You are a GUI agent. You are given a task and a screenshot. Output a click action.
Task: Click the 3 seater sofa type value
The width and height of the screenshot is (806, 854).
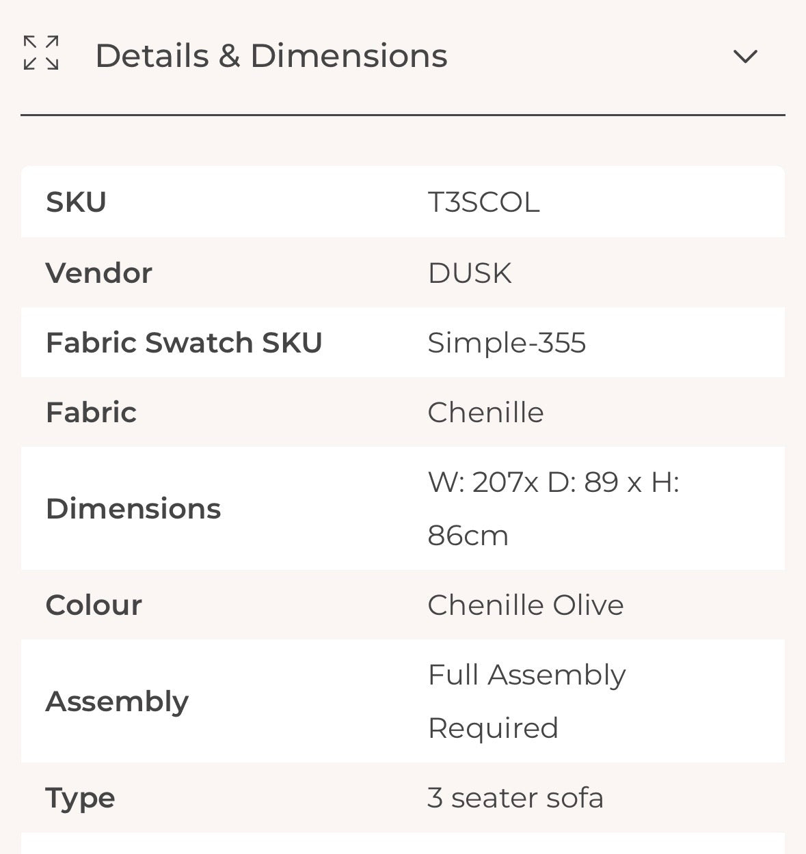(515, 798)
